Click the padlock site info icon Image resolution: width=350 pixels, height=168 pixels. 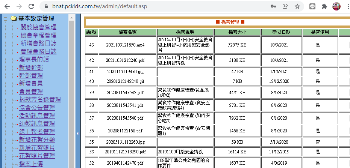(x=47, y=6)
